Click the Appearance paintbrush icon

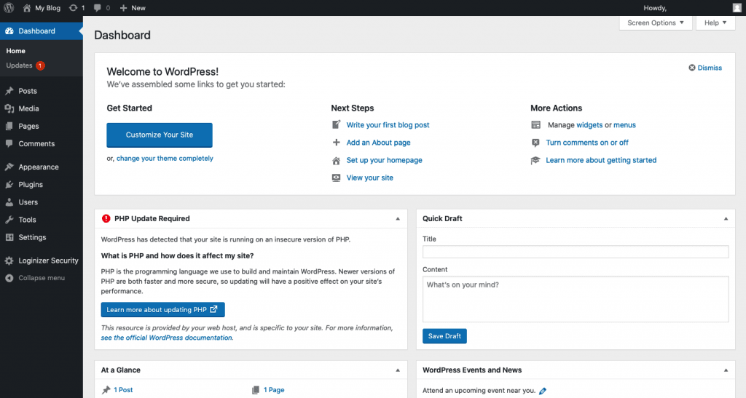click(x=9, y=167)
